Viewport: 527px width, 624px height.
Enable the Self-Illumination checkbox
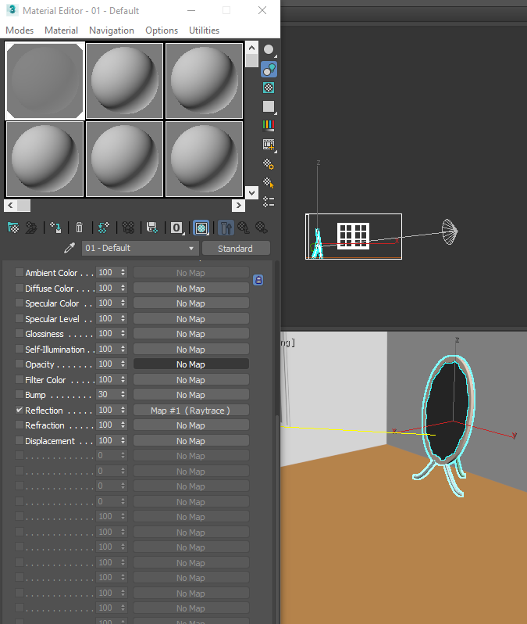click(x=19, y=349)
